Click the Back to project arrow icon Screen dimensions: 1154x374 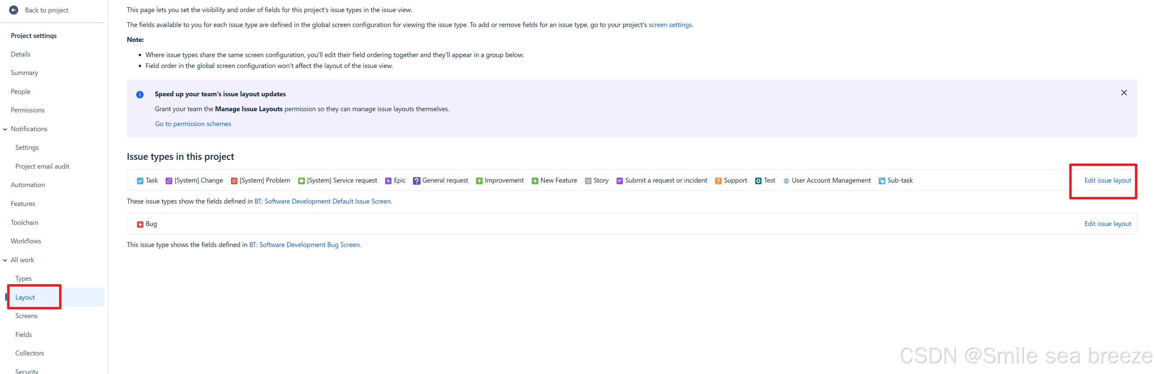point(14,10)
